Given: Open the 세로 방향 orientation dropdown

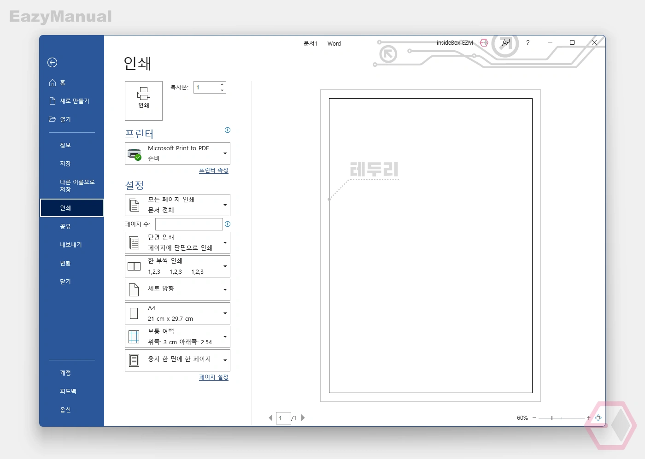Looking at the screenshot, I should point(177,290).
